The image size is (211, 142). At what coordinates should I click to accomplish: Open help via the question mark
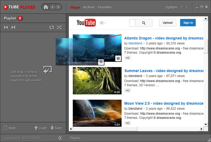[x=182, y=7]
